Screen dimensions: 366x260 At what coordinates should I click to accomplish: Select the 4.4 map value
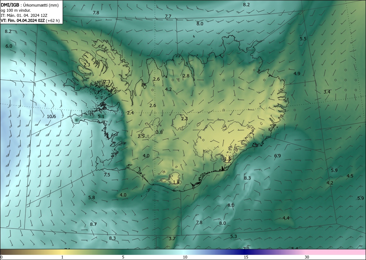[x=286, y=218]
